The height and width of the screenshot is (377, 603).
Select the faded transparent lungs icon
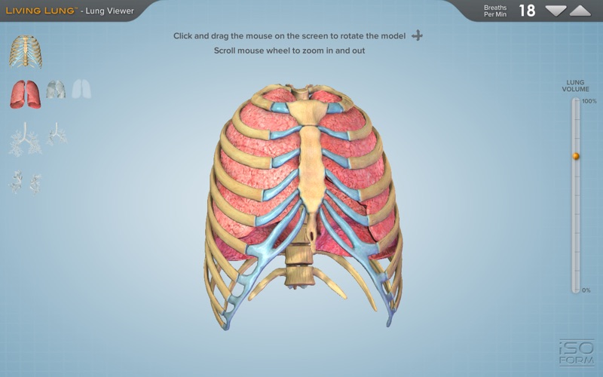pos(81,89)
